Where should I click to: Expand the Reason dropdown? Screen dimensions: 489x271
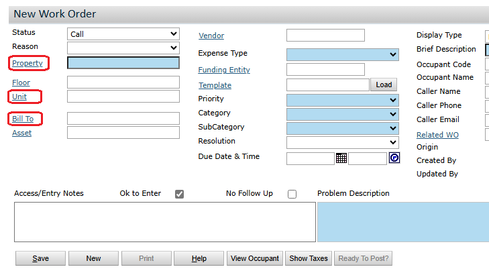coord(123,48)
